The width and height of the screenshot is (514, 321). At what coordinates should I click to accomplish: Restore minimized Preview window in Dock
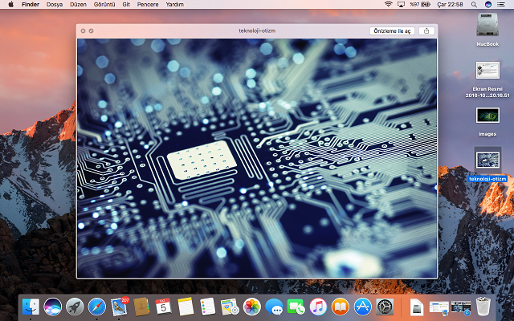click(x=439, y=308)
